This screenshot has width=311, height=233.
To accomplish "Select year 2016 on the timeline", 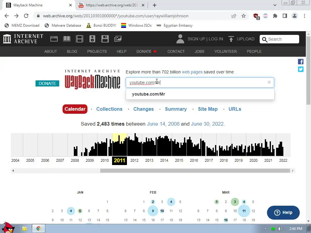I will tap(194, 160).
